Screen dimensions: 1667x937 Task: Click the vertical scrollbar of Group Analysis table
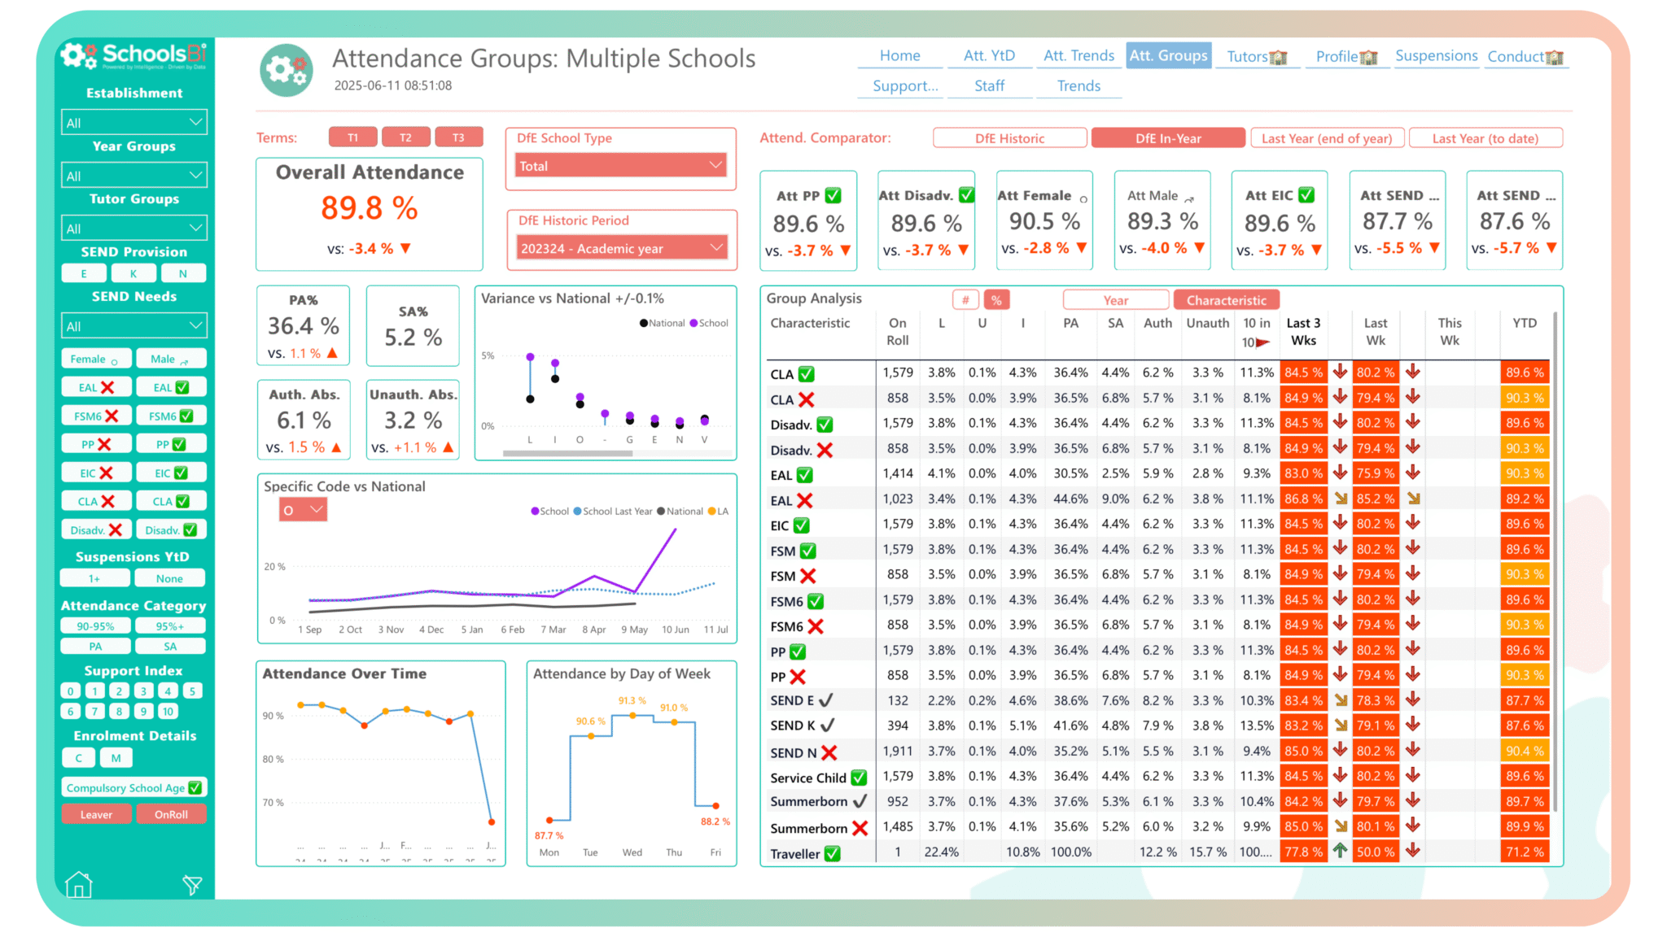point(1555,569)
